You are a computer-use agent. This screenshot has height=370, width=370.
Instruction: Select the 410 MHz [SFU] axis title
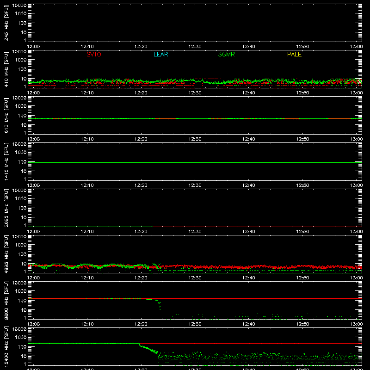(6, 69)
